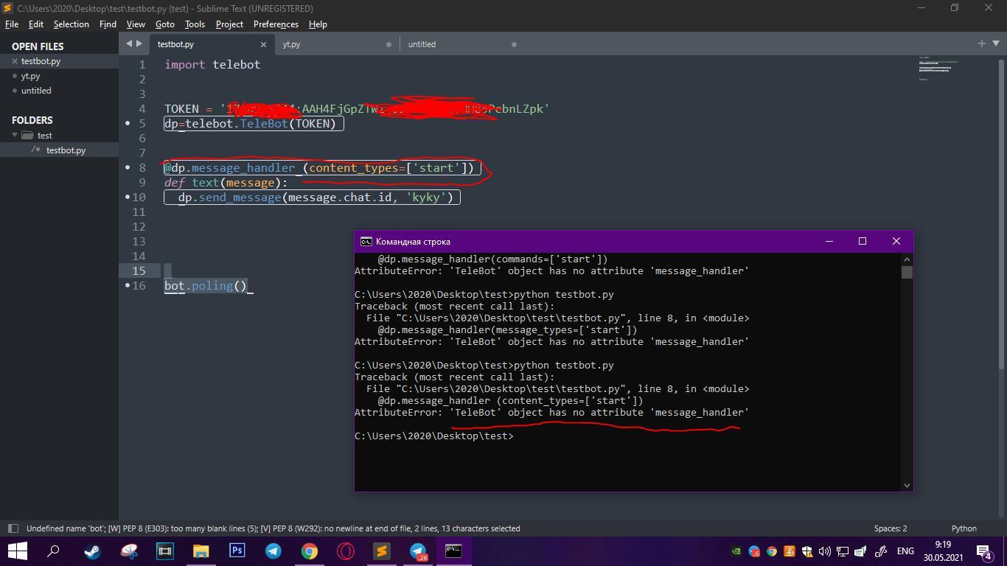Go to the previous tab with left arrow
This screenshot has width=1007, height=566.
click(x=129, y=43)
